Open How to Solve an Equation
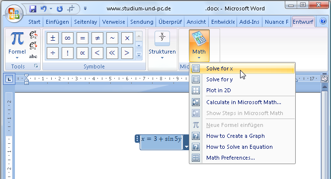The image size is (331, 179). click(x=242, y=147)
